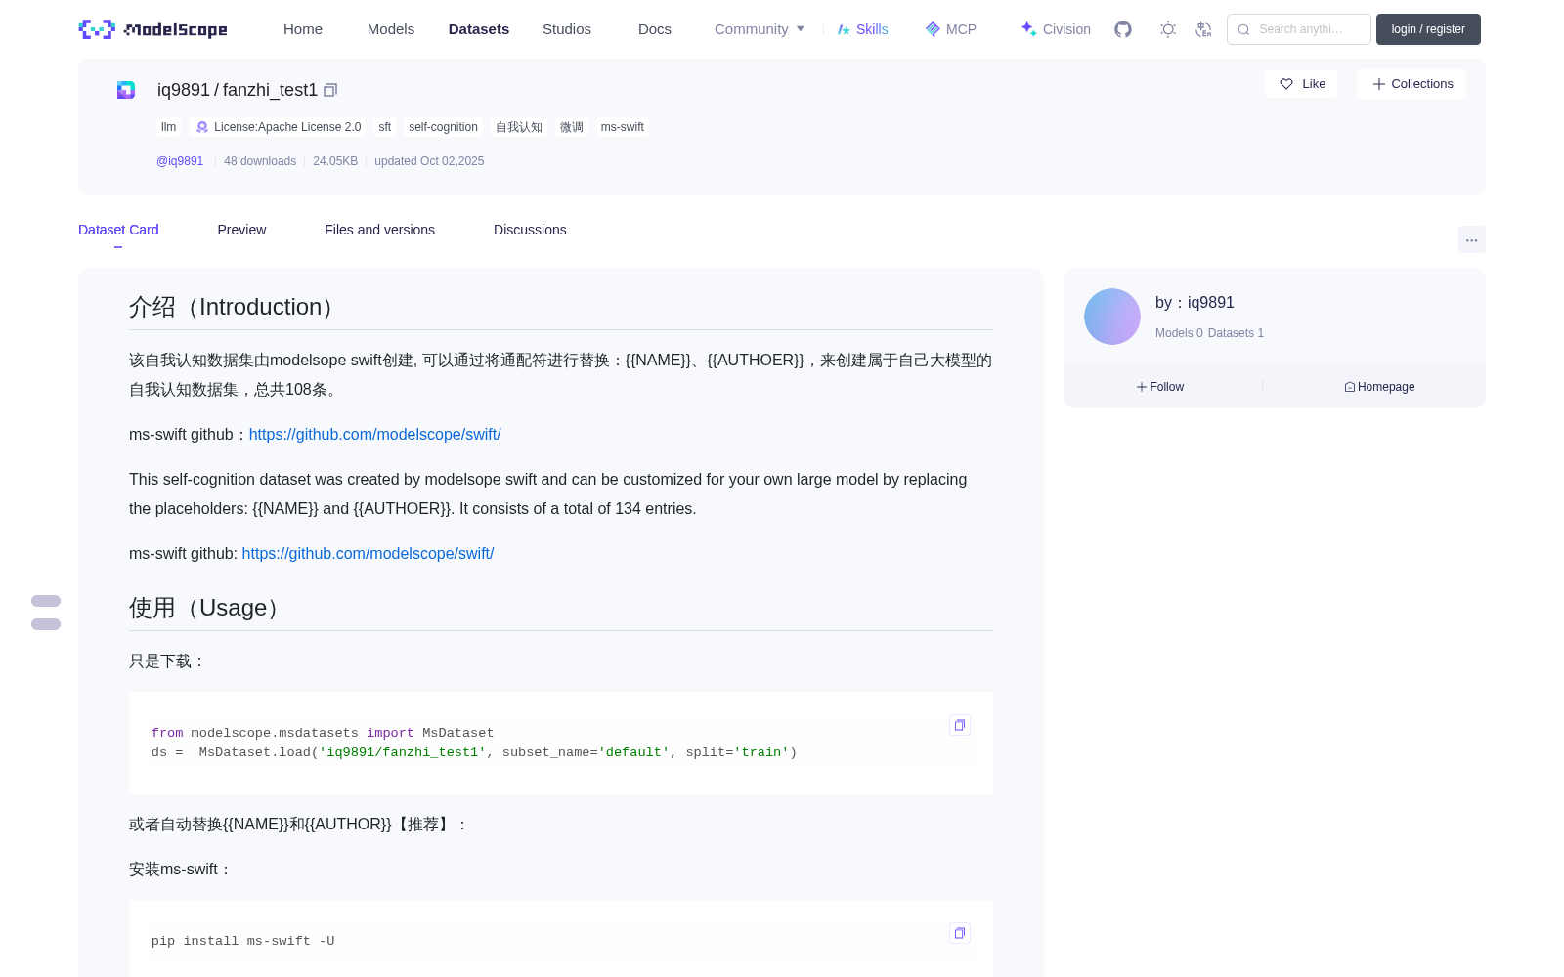Open the three-dots more options menu
The image size is (1564, 977).
click(x=1471, y=239)
